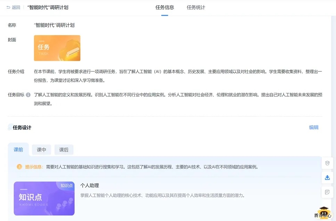Click the header title “智能时代”调研计划
This screenshot has height=221, width=336.
tap(48, 8)
